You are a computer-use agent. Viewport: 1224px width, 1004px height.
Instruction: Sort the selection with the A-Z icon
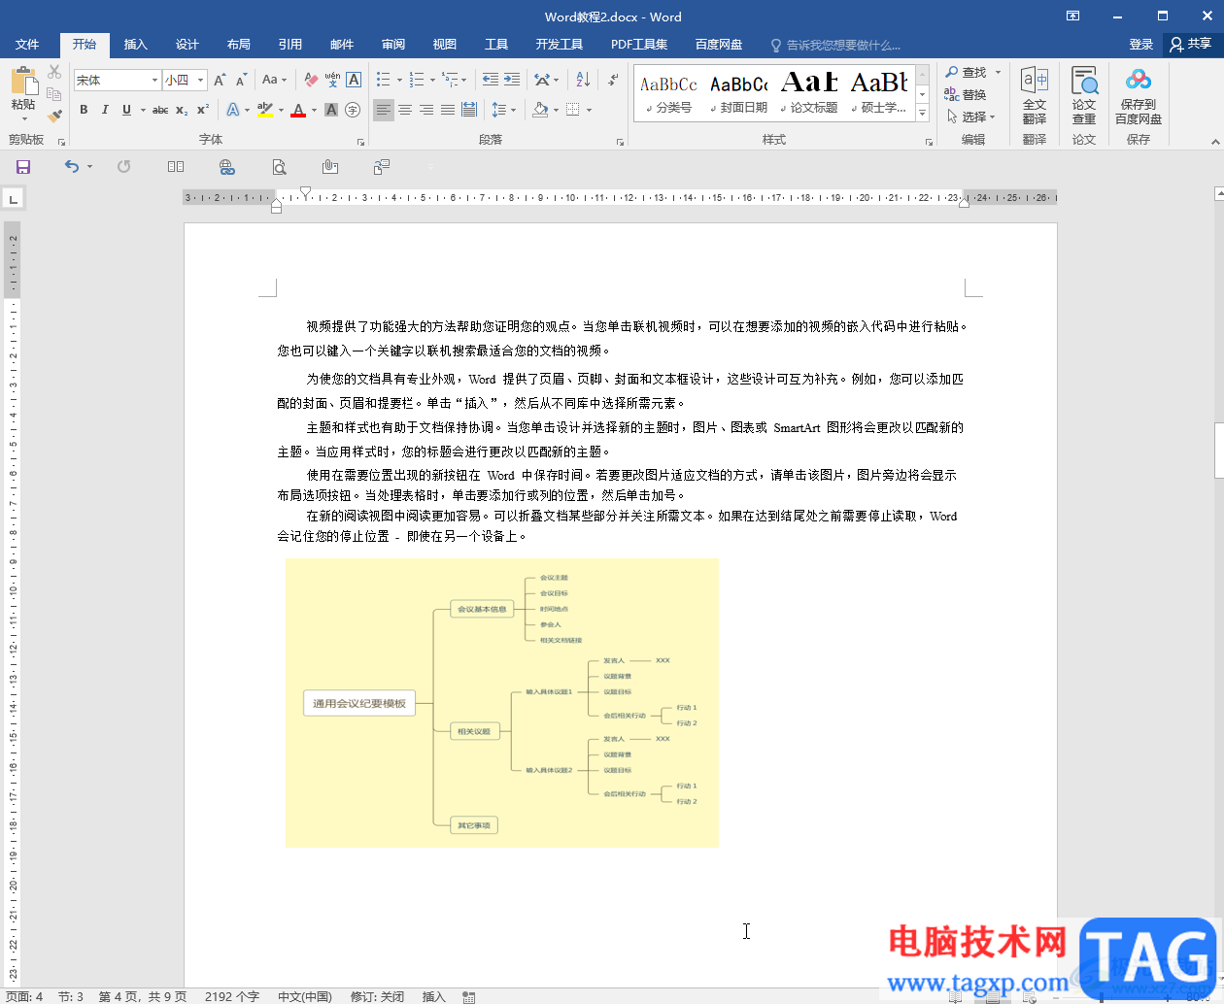583,80
